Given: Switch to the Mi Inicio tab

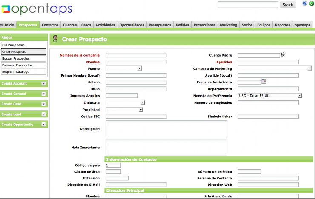Looking at the screenshot, I should pos(7,25).
